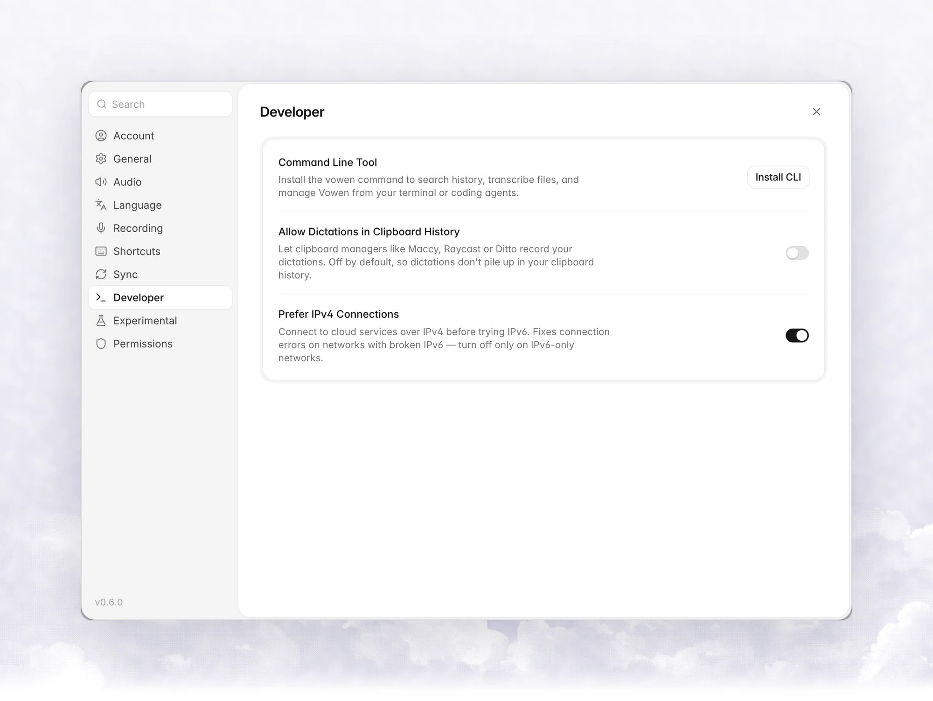Click the Developer terminal prompt icon
This screenshot has width=933, height=701.
point(101,297)
